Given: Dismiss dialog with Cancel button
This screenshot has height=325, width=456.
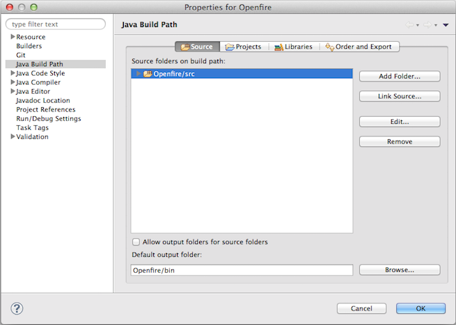Looking at the screenshot, I should coord(361,308).
